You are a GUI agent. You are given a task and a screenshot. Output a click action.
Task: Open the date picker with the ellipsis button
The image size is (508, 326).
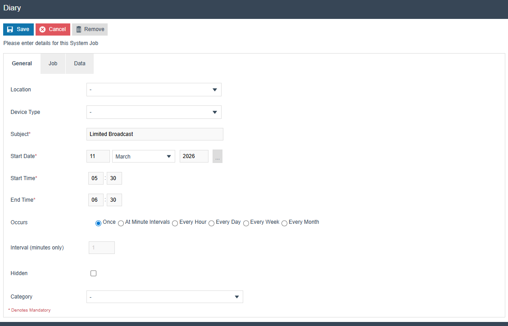[x=218, y=156]
